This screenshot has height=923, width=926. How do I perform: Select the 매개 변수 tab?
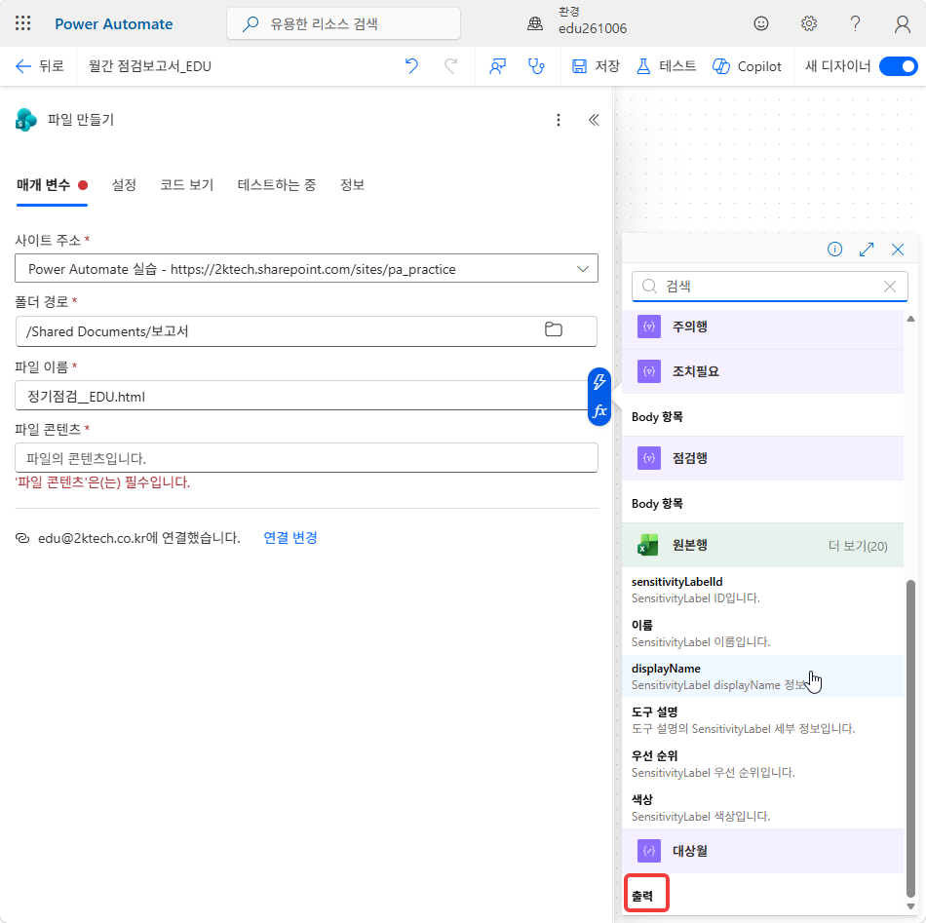[52, 185]
